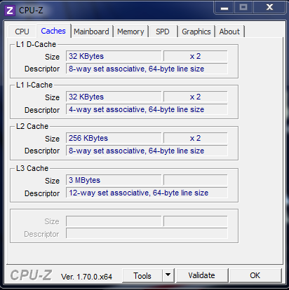Screen dimensions: 289x290
Task: Confirm with the OK button
Action: pos(255,275)
